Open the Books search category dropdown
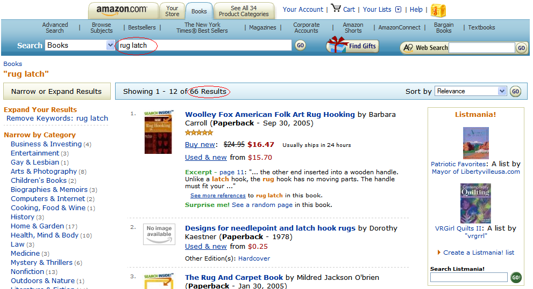The height and width of the screenshot is (289, 533). tap(110, 46)
